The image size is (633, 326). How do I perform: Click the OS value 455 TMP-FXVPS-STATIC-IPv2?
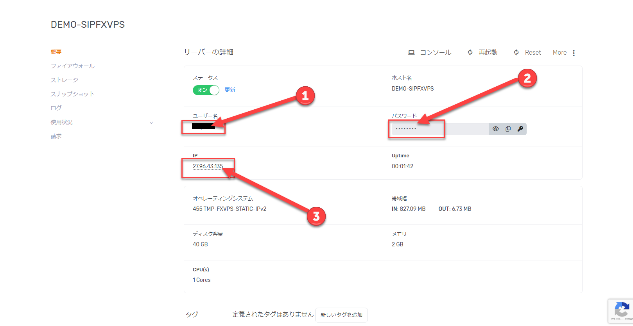point(230,209)
